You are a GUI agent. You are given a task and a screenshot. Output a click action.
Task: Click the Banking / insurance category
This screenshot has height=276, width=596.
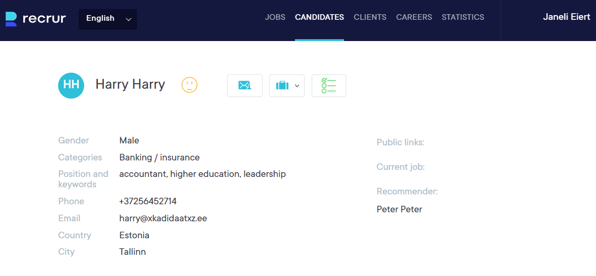pos(159,158)
